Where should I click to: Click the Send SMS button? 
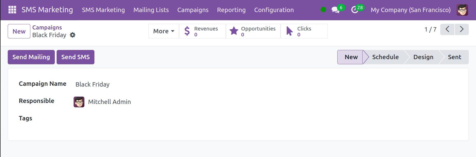[x=75, y=57]
